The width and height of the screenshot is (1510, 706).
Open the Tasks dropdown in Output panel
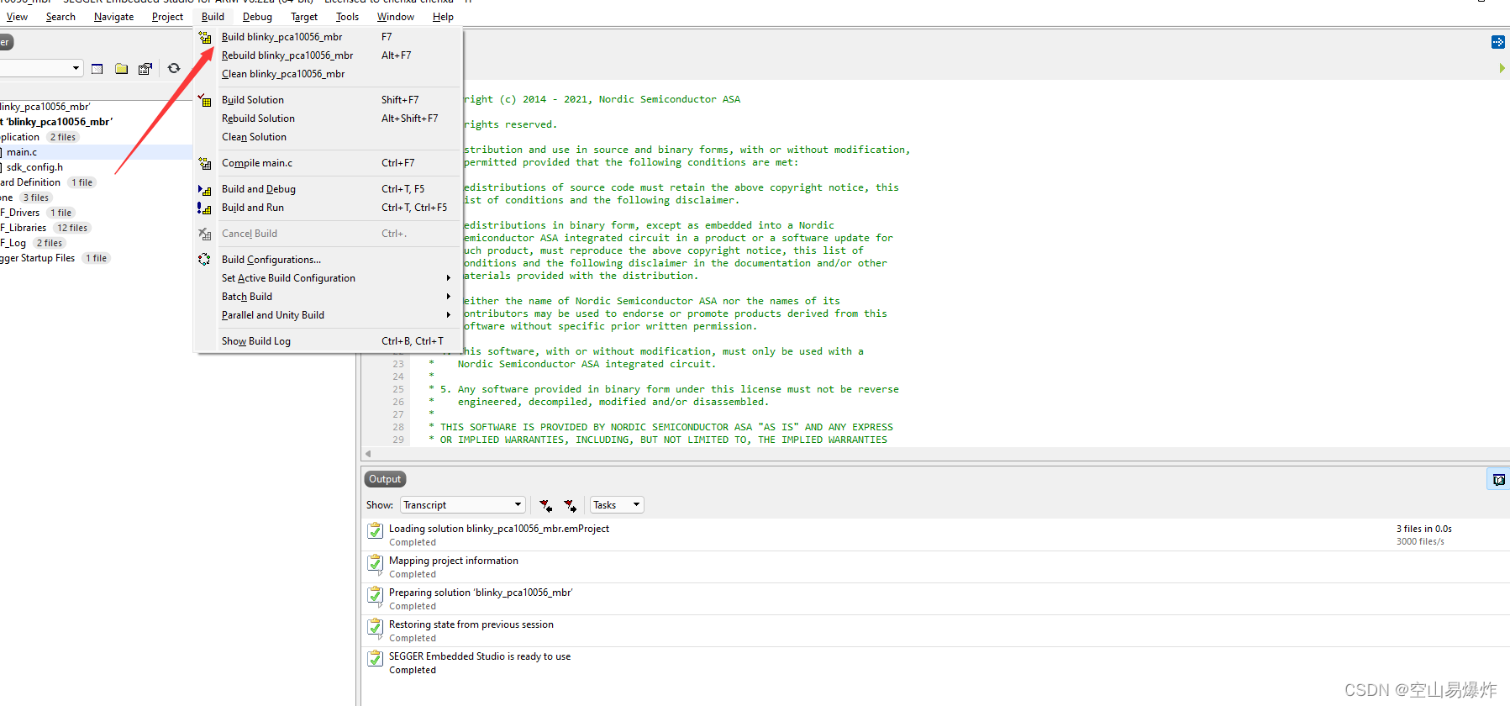click(x=617, y=505)
